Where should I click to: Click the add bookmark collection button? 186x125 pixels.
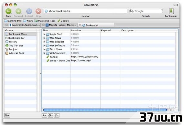coord(7,115)
